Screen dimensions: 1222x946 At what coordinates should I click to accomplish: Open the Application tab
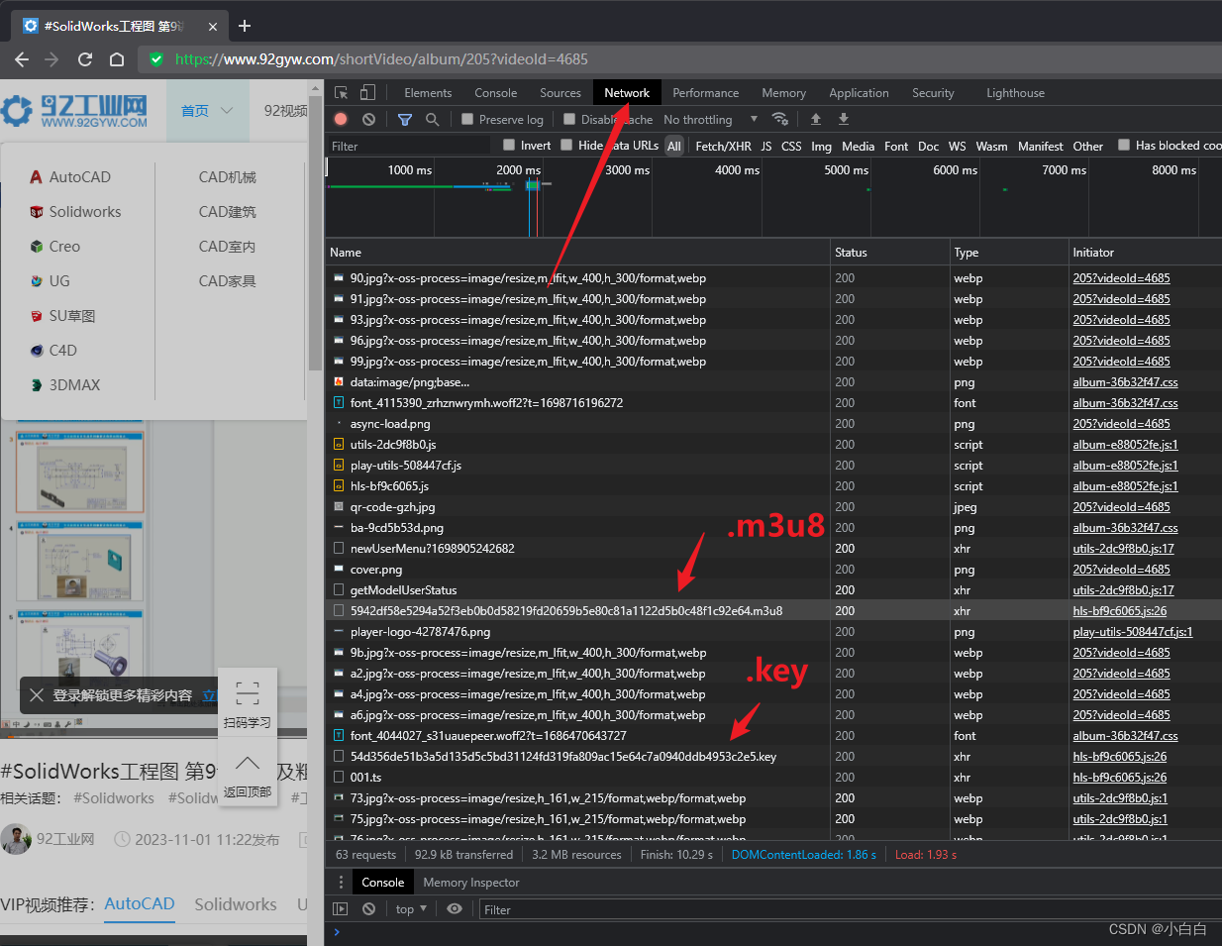[859, 93]
